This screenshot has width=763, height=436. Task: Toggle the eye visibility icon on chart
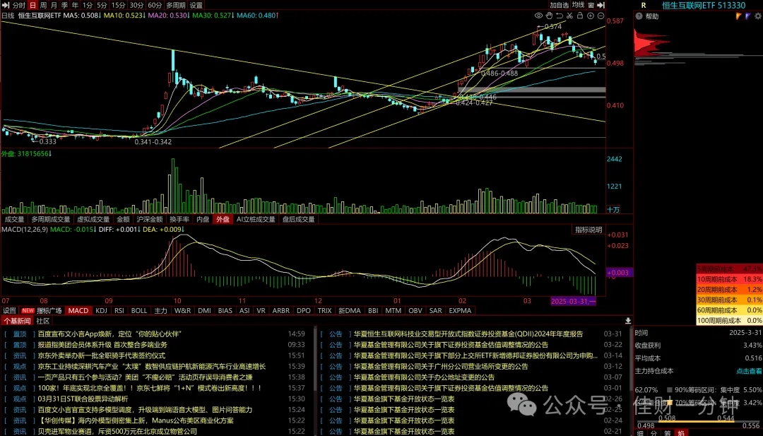click(538, 16)
